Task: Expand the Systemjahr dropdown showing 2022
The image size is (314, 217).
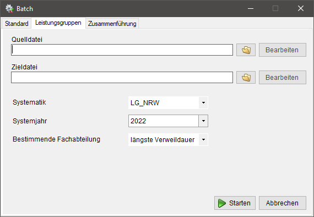Action: 168,121
